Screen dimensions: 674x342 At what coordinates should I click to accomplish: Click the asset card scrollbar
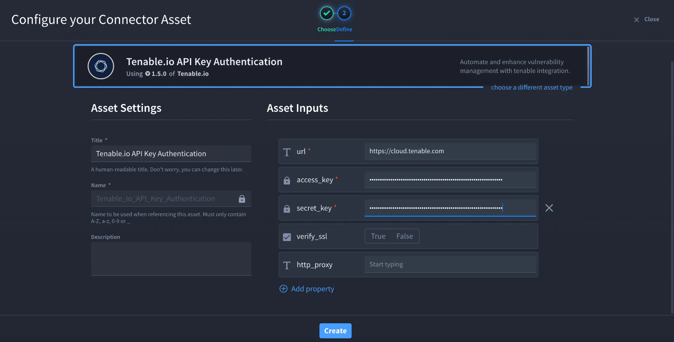[x=588, y=66]
